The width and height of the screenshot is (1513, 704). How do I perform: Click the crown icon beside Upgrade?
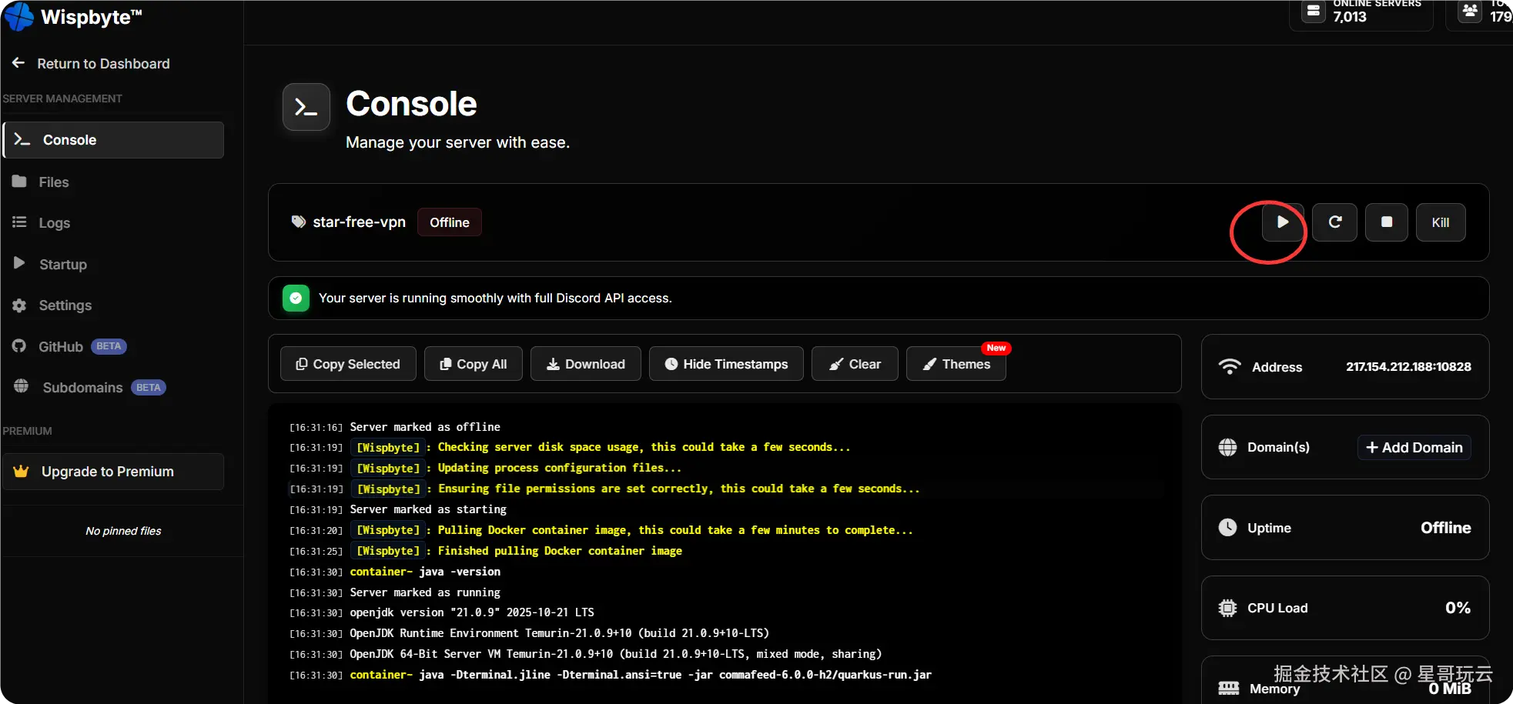(22, 472)
